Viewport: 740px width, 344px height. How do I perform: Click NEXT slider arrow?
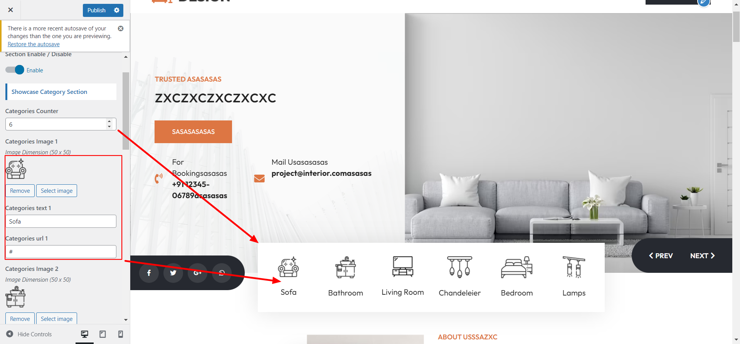(x=702, y=256)
